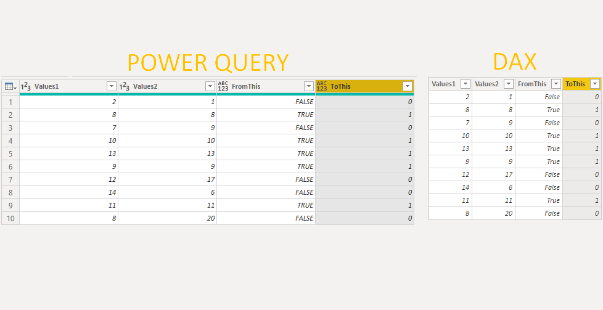Select the FromThis column header in DAX table
This screenshot has width=603, height=310.
pyautogui.click(x=539, y=84)
